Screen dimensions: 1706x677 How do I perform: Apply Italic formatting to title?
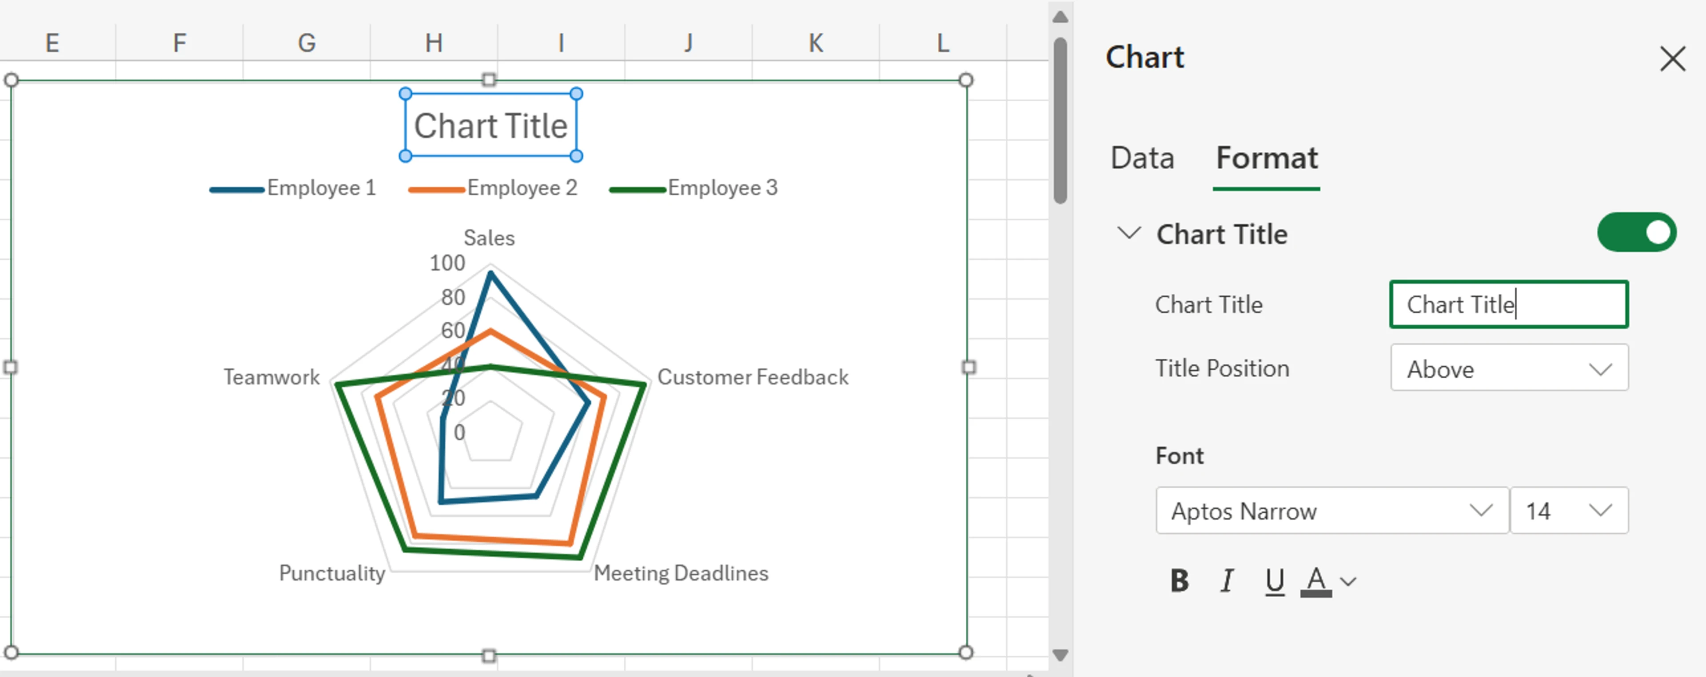pyautogui.click(x=1227, y=581)
